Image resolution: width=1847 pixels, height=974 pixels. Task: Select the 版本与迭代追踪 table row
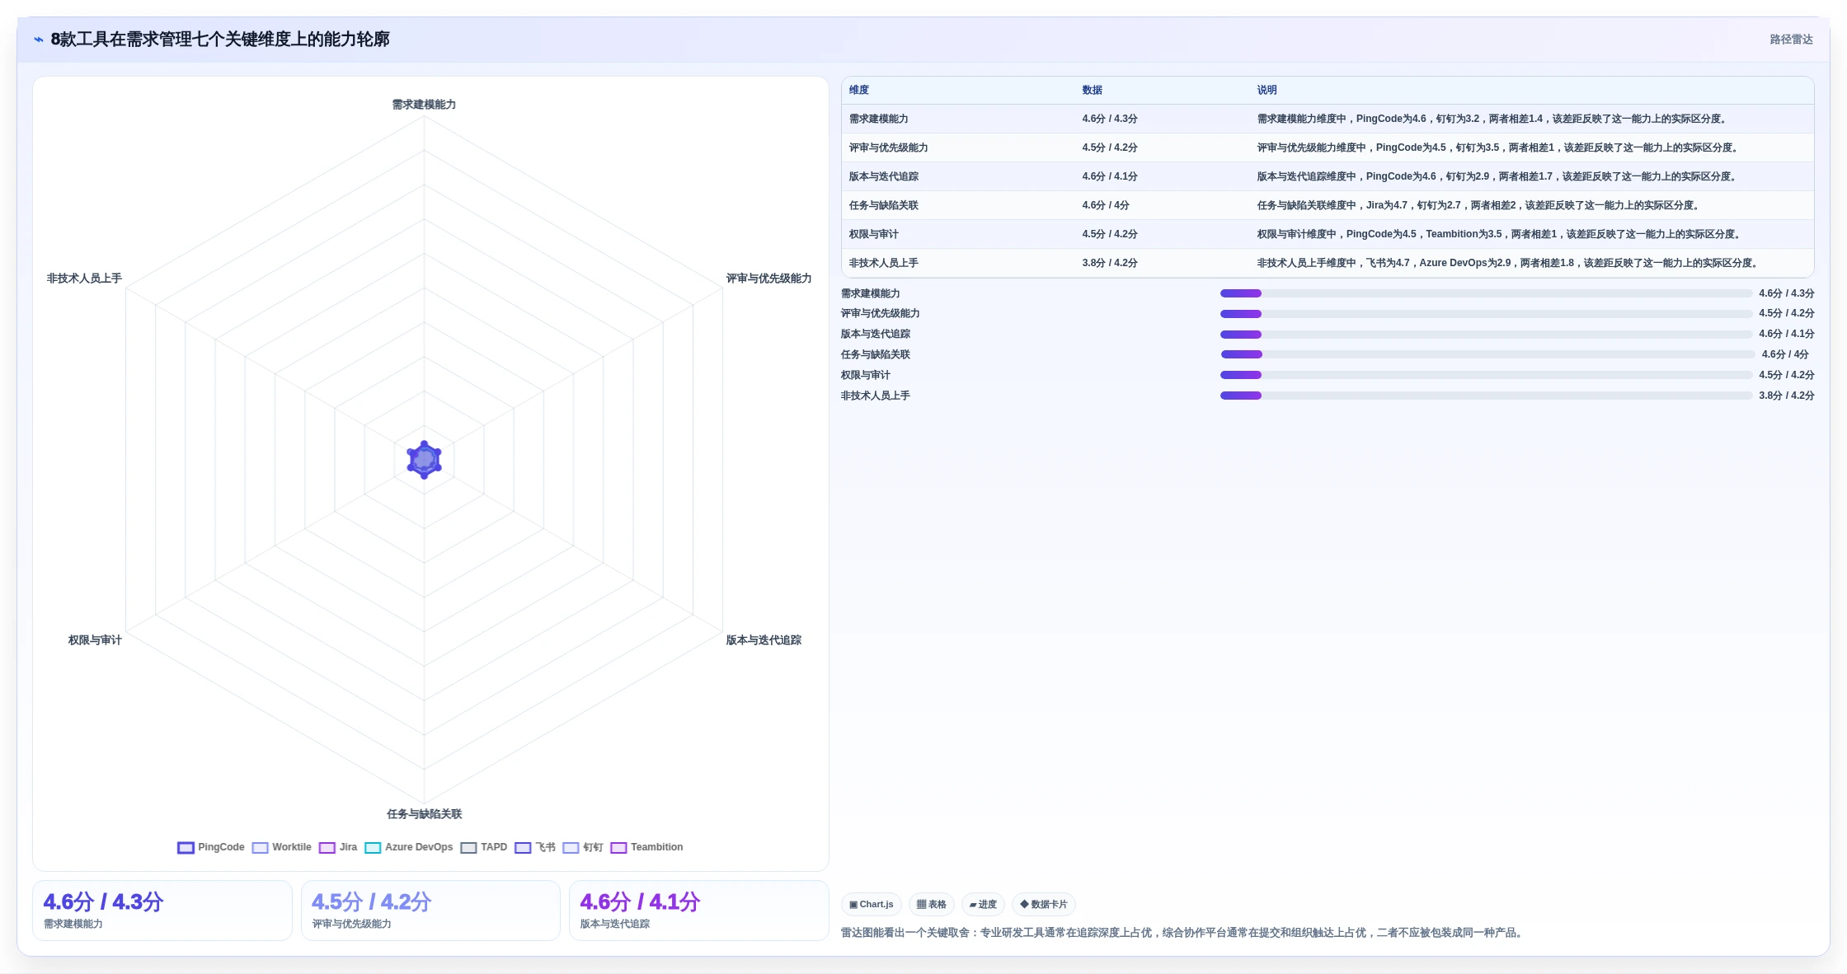point(1328,176)
